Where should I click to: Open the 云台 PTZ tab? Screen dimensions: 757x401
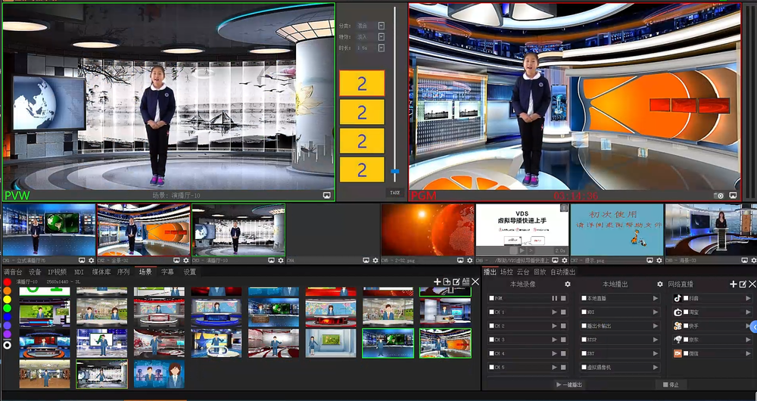point(523,272)
